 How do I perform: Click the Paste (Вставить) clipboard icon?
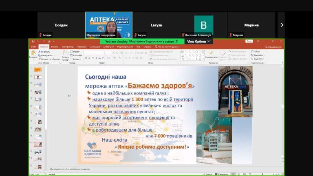(x=33, y=53)
